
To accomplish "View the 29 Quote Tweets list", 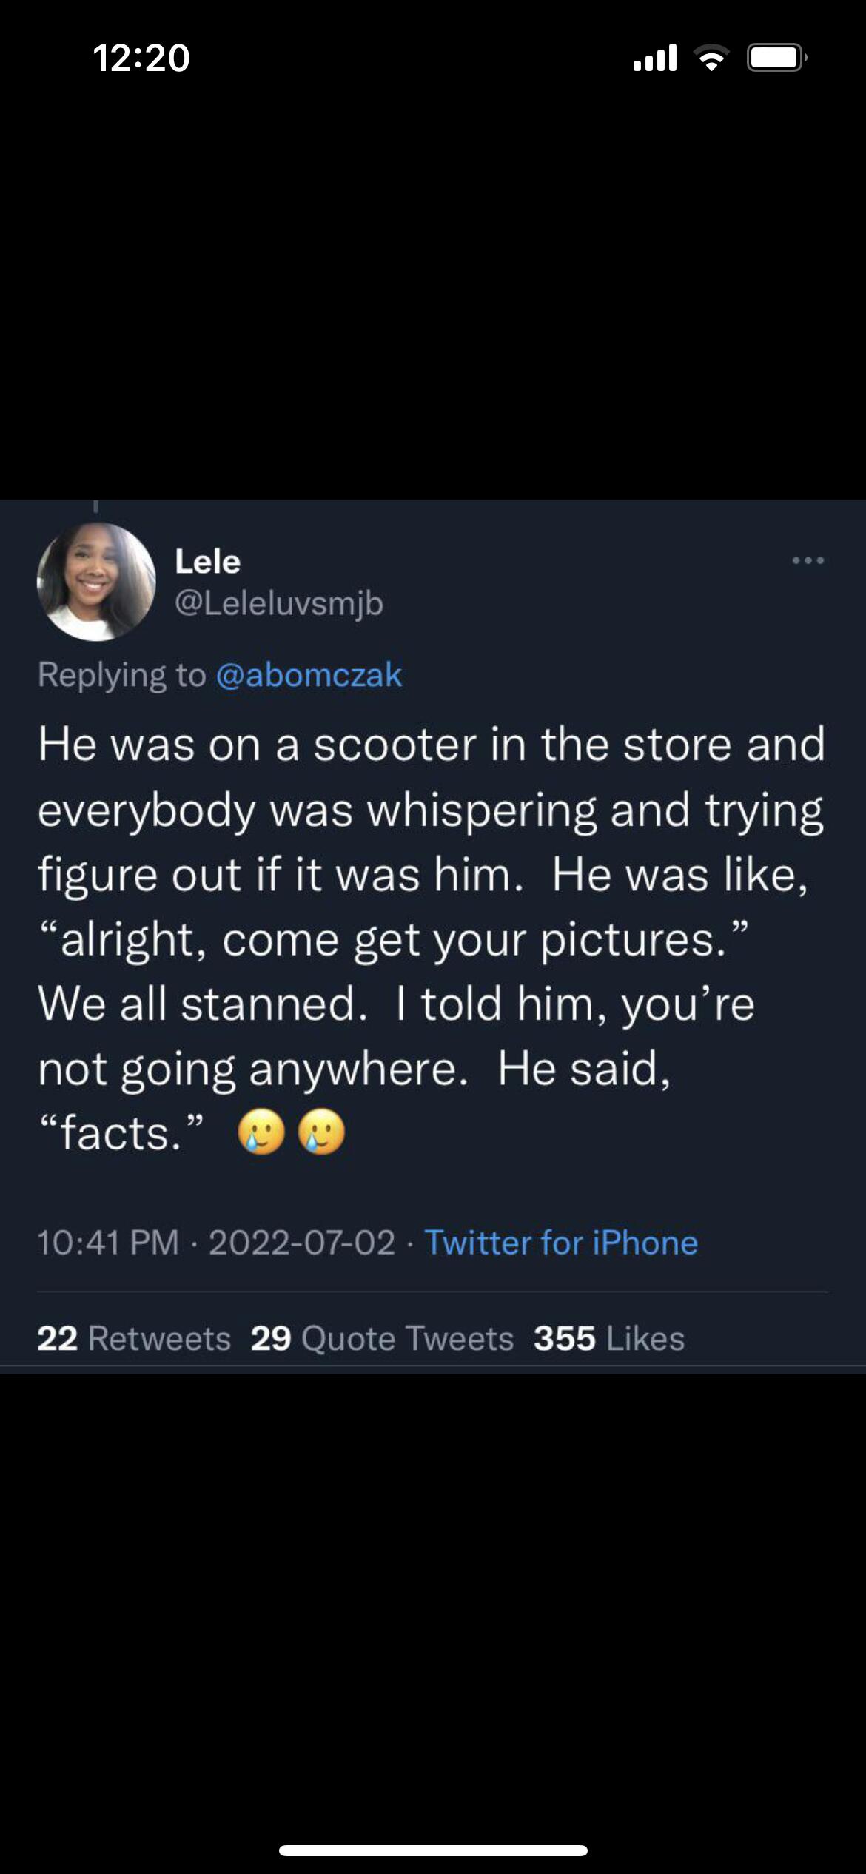I will 382,1338.
